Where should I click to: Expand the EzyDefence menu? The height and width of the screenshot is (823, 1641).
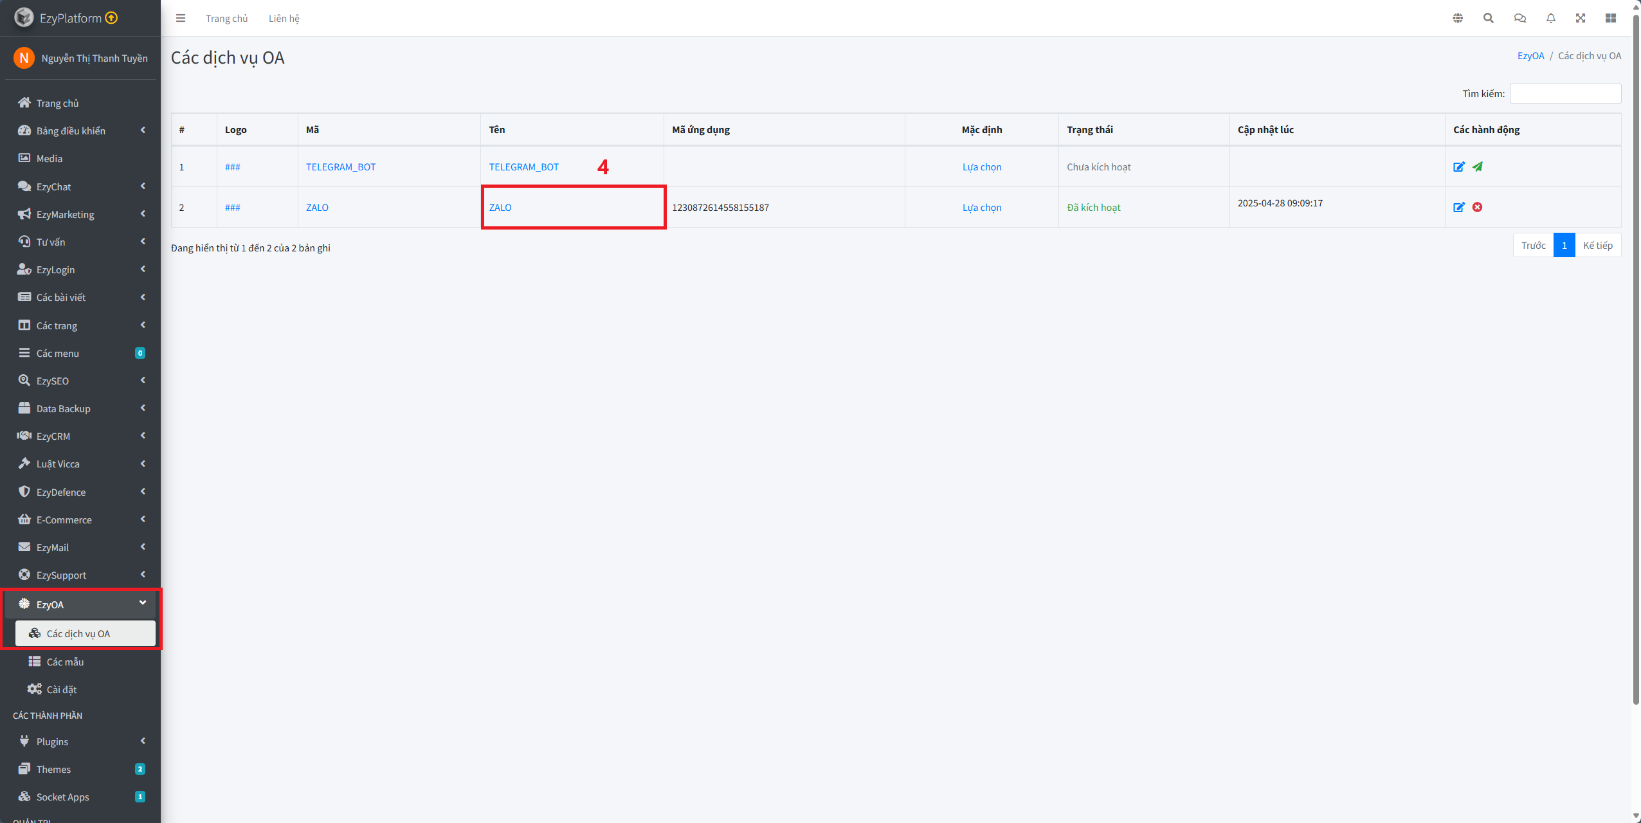(x=80, y=492)
